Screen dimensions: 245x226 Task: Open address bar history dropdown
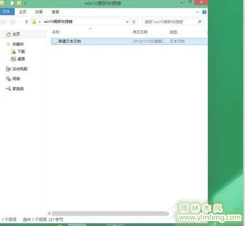tap(127, 22)
